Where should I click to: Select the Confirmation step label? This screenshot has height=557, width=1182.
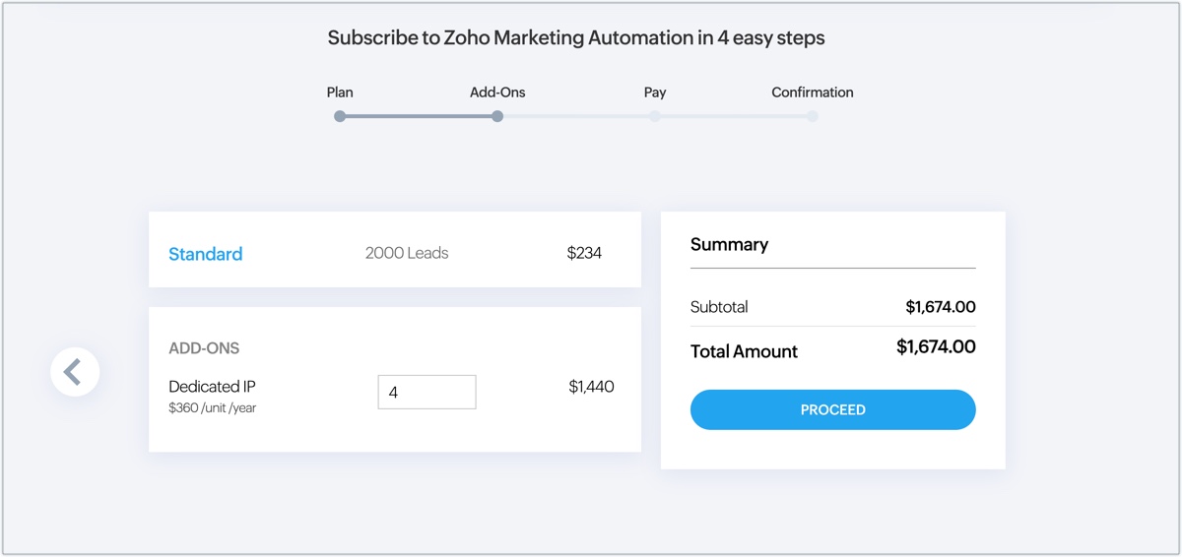[x=813, y=93]
